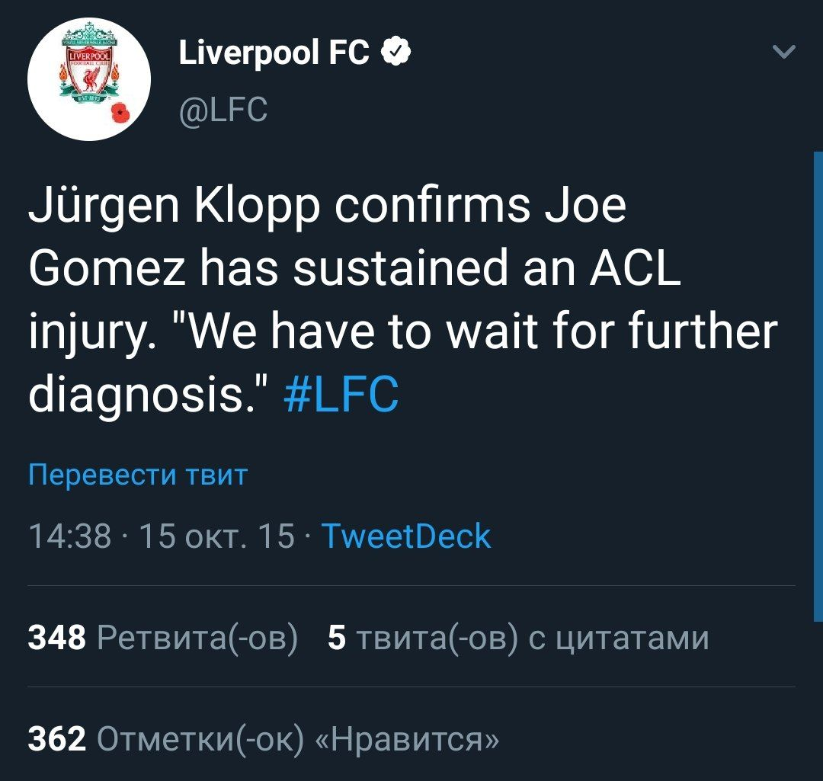
Task: Click the 348 retweet count
Action: pyautogui.click(x=57, y=637)
